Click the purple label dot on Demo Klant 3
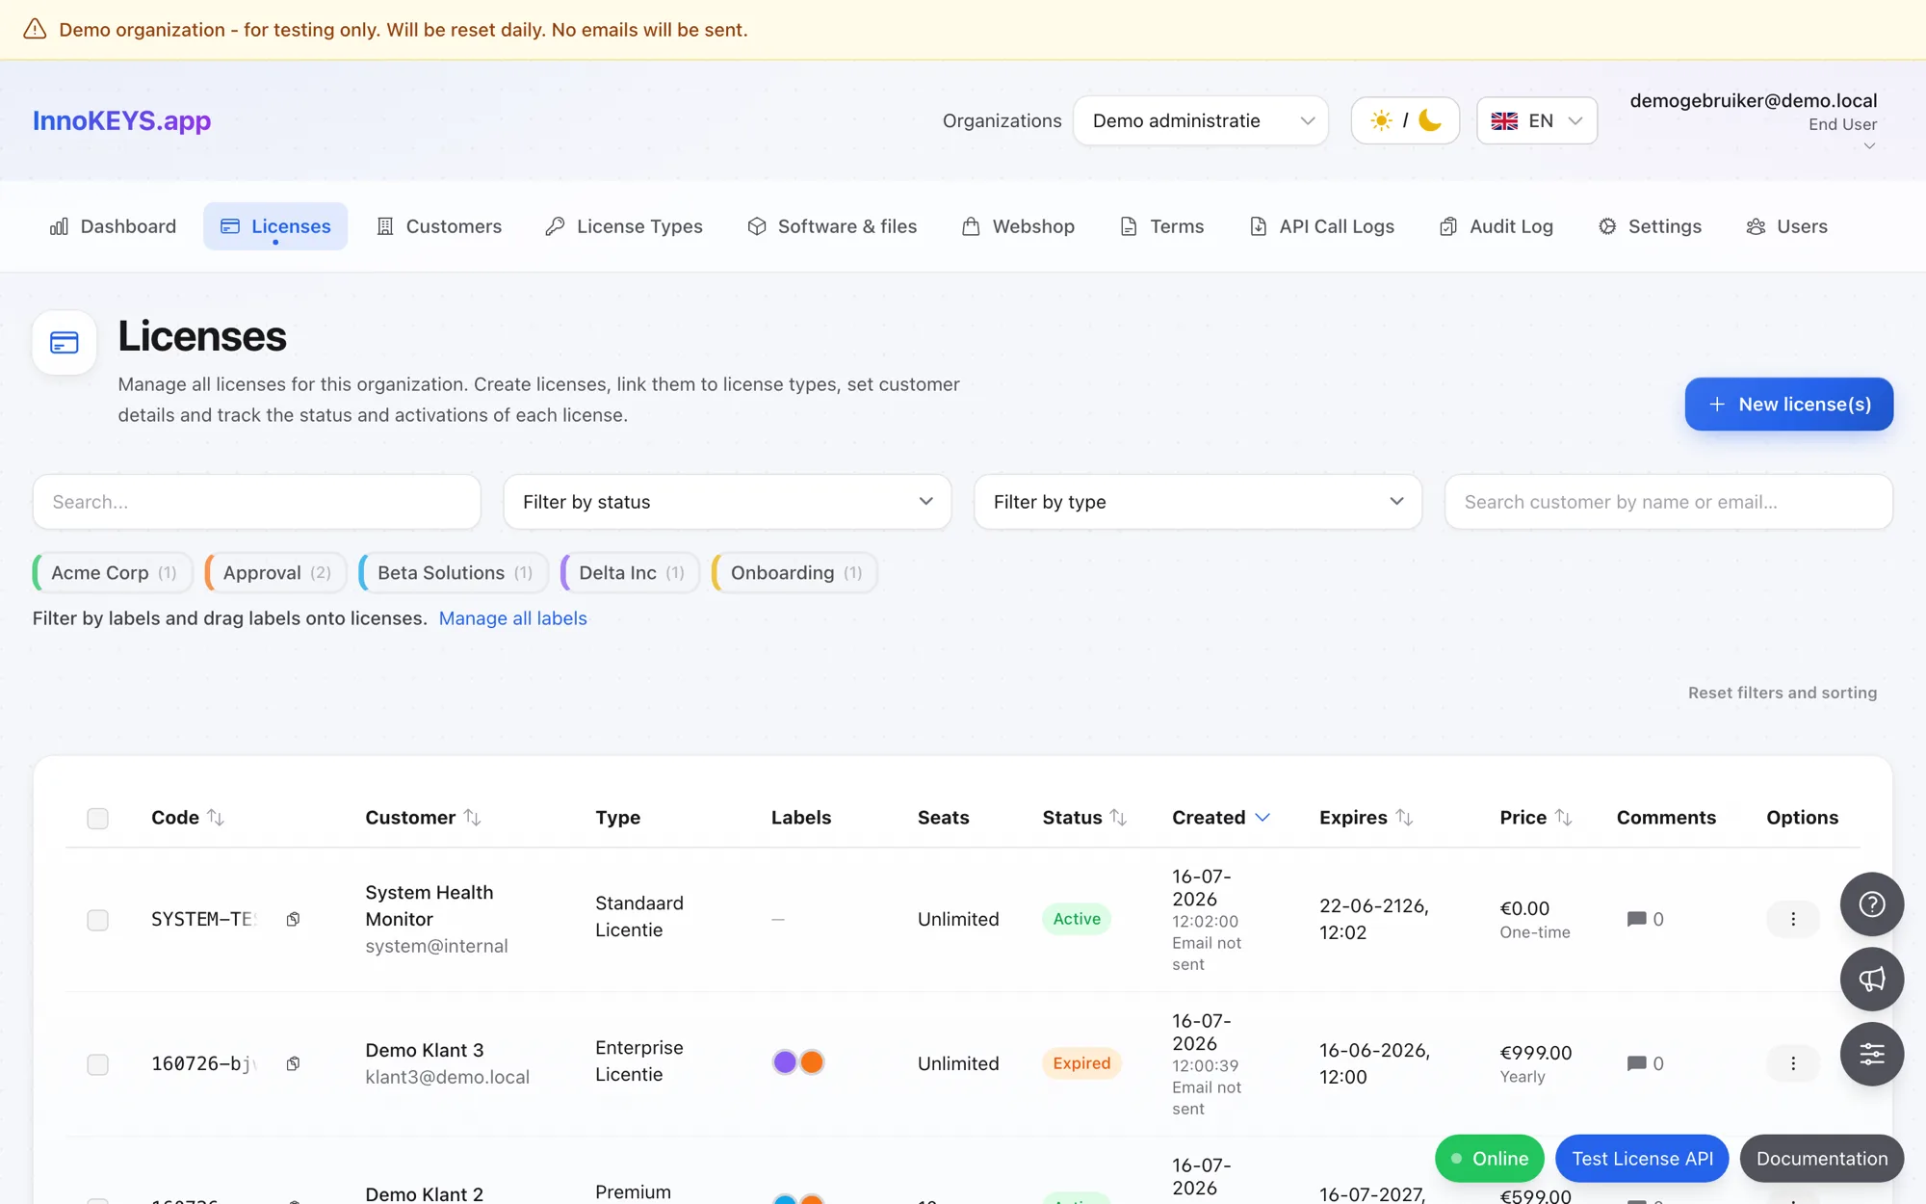This screenshot has width=1926, height=1204. coord(785,1062)
